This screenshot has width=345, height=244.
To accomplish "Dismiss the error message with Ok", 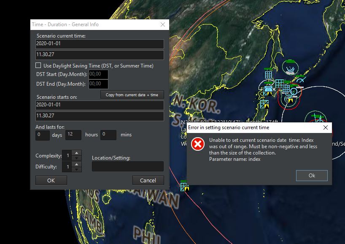I will tap(312, 176).
